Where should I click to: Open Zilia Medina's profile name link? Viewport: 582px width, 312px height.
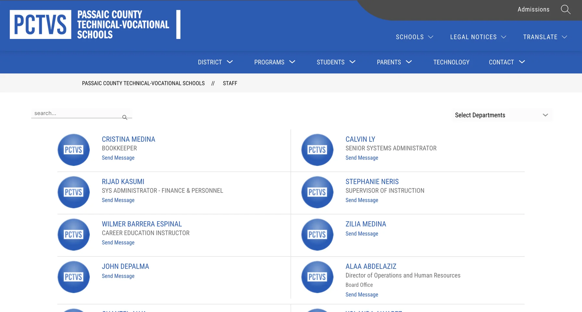coord(366,224)
